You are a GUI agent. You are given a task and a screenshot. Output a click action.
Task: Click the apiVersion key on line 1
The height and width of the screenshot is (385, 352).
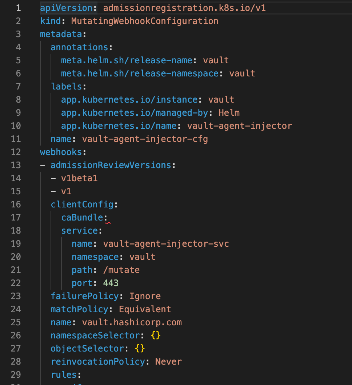coord(66,8)
